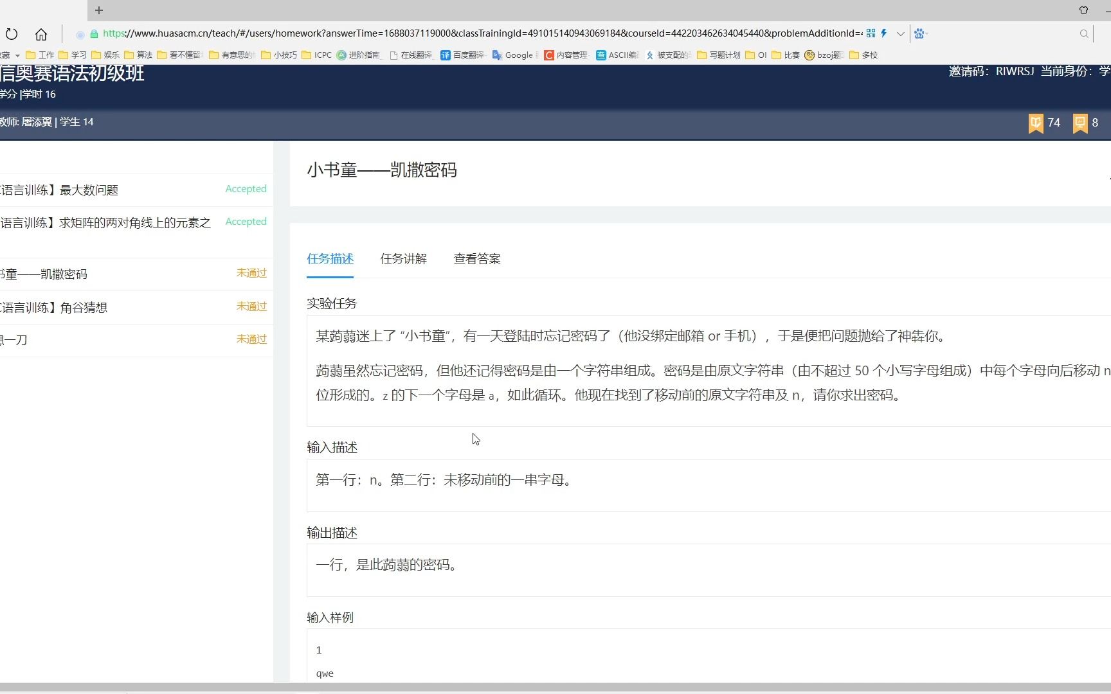1111x694 pixels.
Task: Open the bzoj题目 bookmark
Action: point(825,55)
